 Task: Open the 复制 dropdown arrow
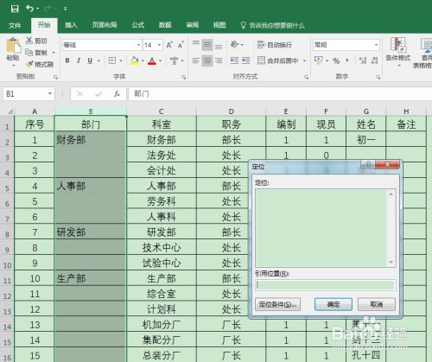54,53
